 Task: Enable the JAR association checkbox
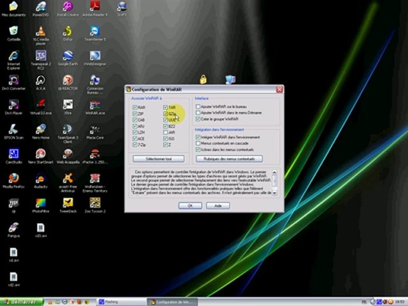point(165,132)
